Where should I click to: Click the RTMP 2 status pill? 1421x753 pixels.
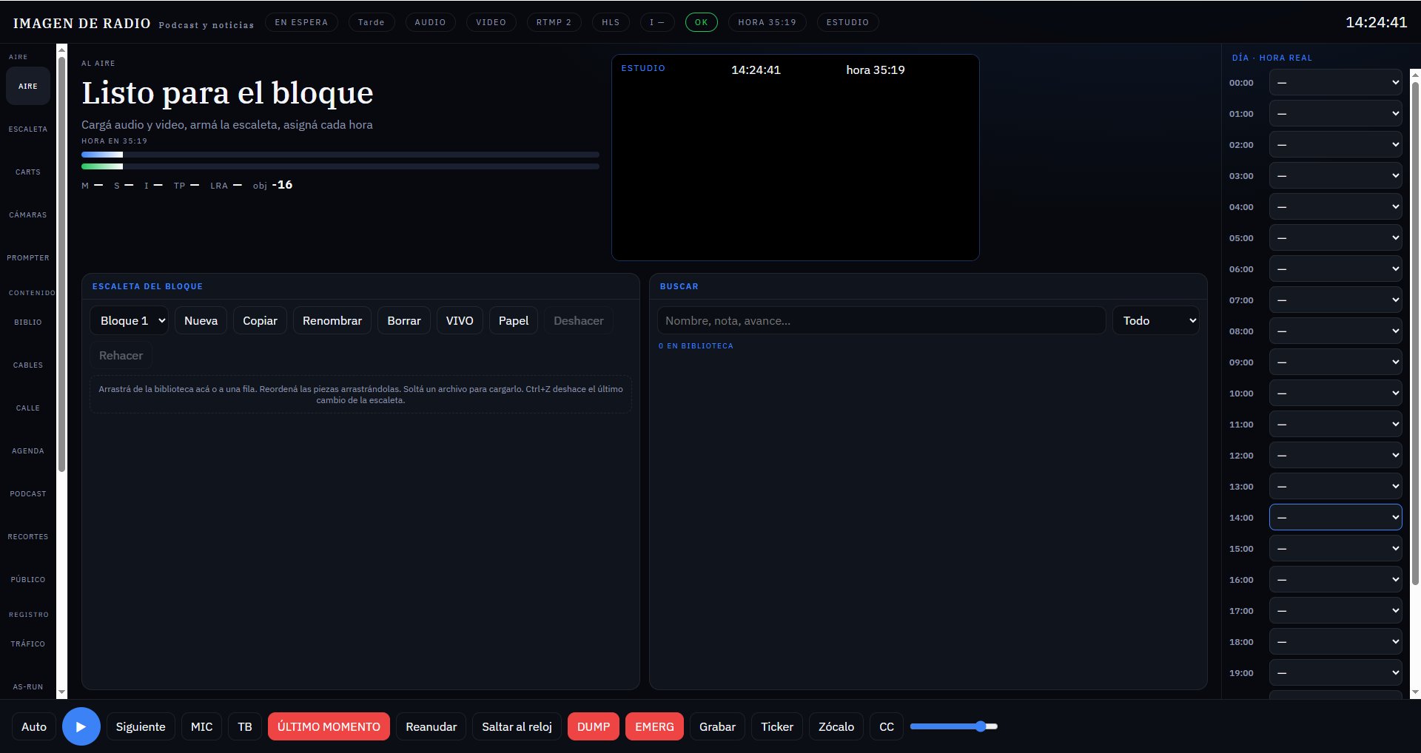click(x=554, y=22)
